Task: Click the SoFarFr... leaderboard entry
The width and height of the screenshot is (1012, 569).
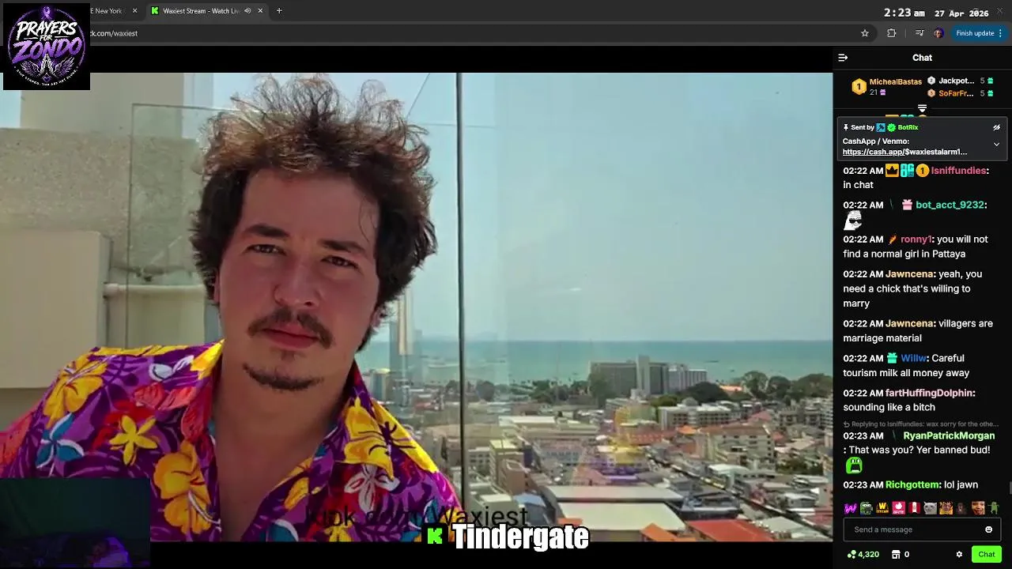Action: point(956,93)
